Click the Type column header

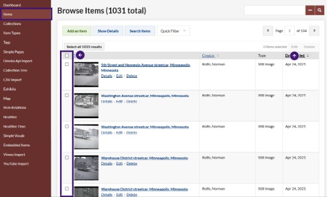[262, 56]
